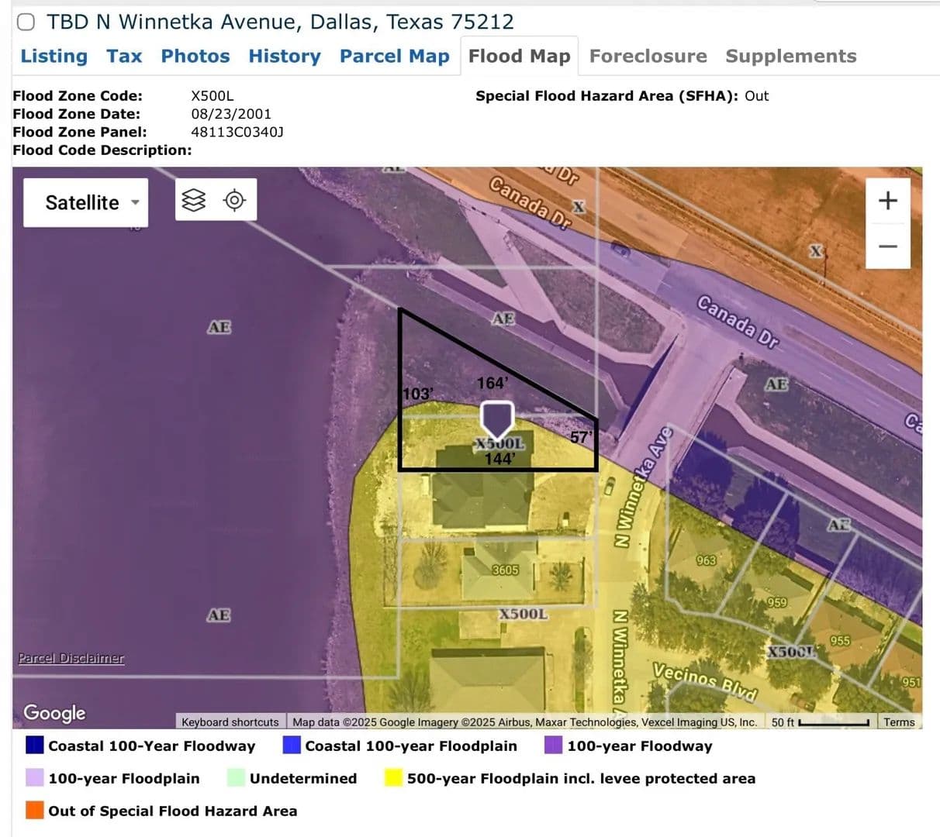940x837 pixels.
Task: Click the map Terms link
Action: click(x=899, y=722)
